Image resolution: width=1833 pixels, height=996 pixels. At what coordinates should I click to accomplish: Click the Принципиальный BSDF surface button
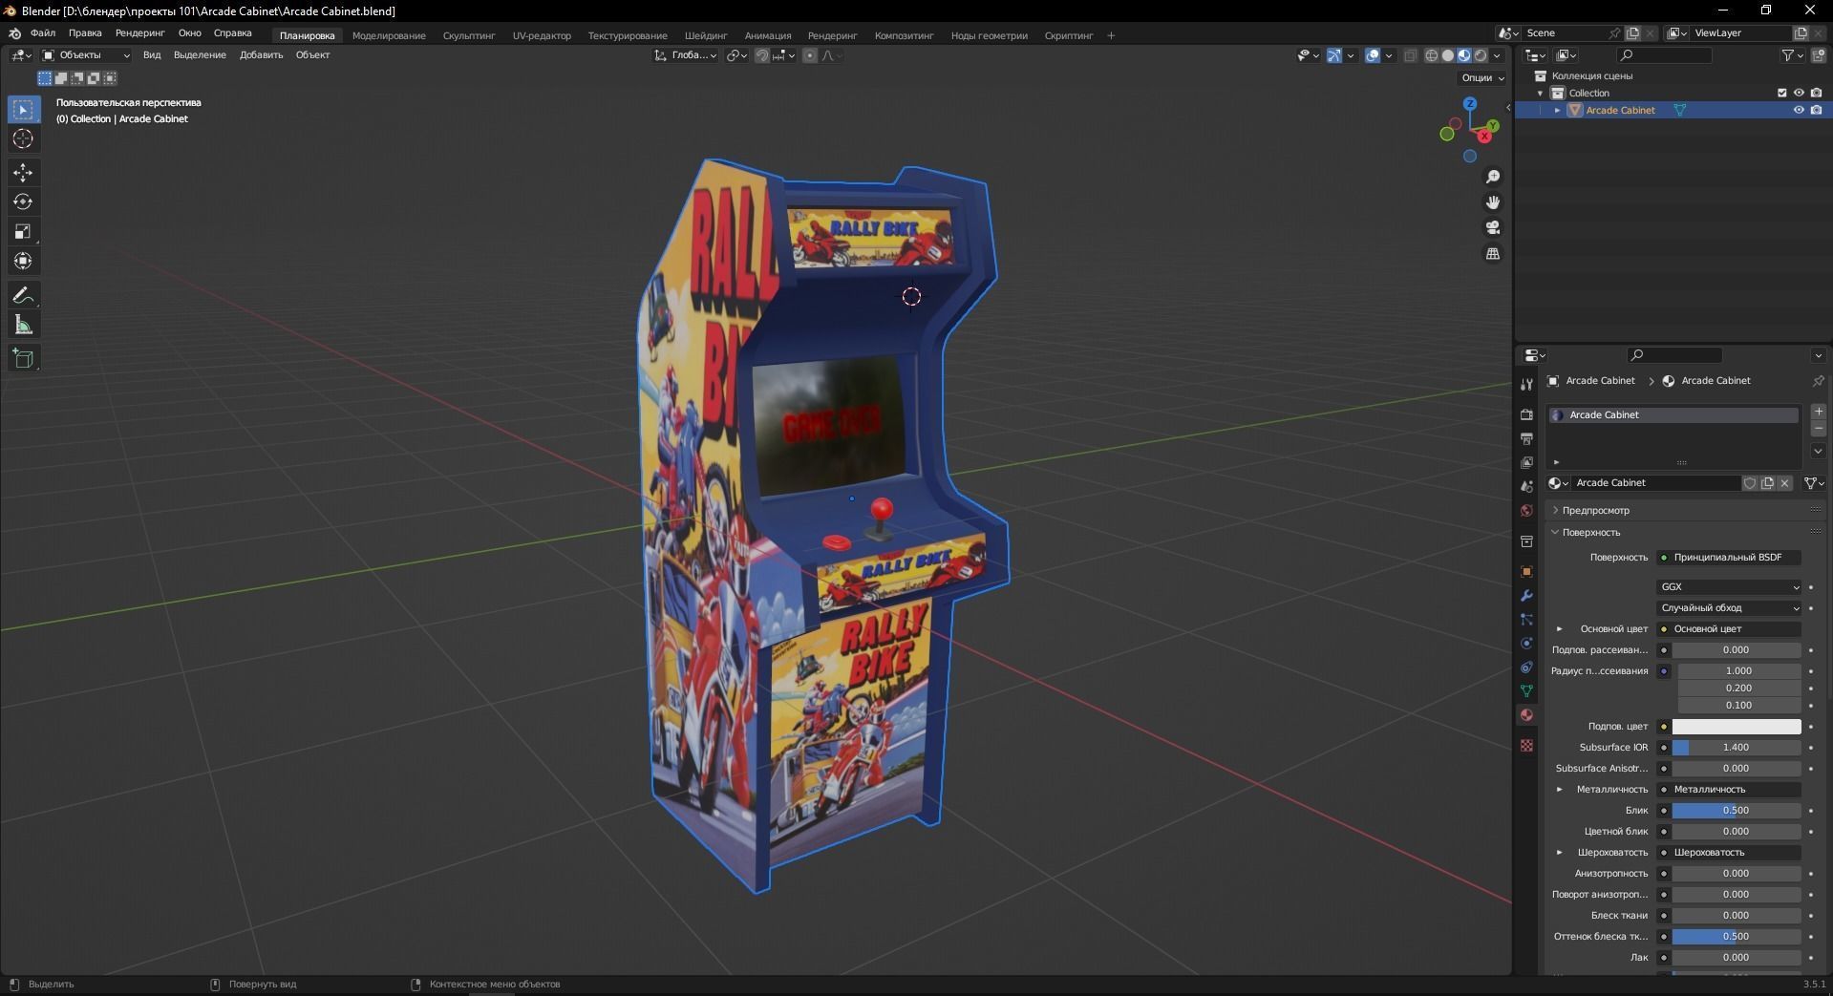[x=1729, y=558]
